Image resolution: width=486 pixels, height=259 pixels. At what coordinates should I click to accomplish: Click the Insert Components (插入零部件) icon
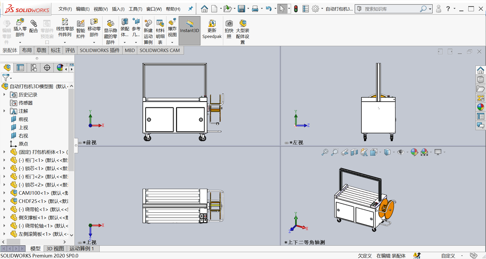(20, 22)
